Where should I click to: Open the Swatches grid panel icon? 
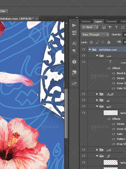[x=74, y=83]
